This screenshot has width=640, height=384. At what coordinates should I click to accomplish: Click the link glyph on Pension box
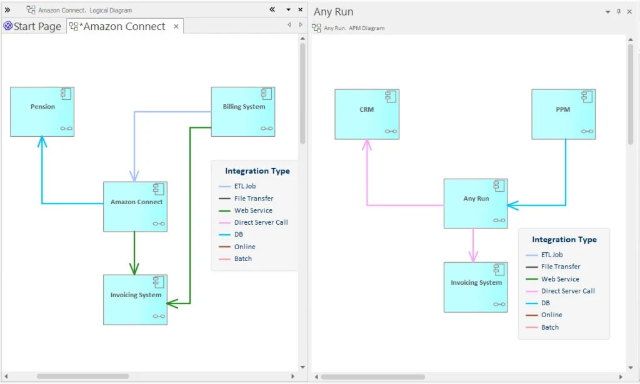tap(66, 129)
